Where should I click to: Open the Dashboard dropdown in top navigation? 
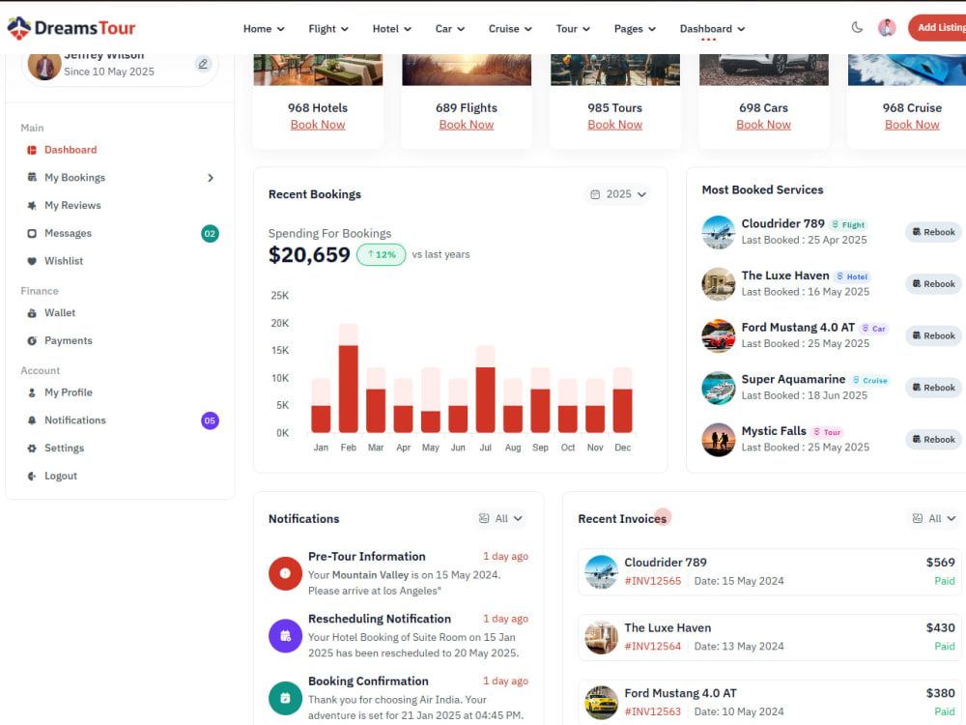[x=712, y=29]
